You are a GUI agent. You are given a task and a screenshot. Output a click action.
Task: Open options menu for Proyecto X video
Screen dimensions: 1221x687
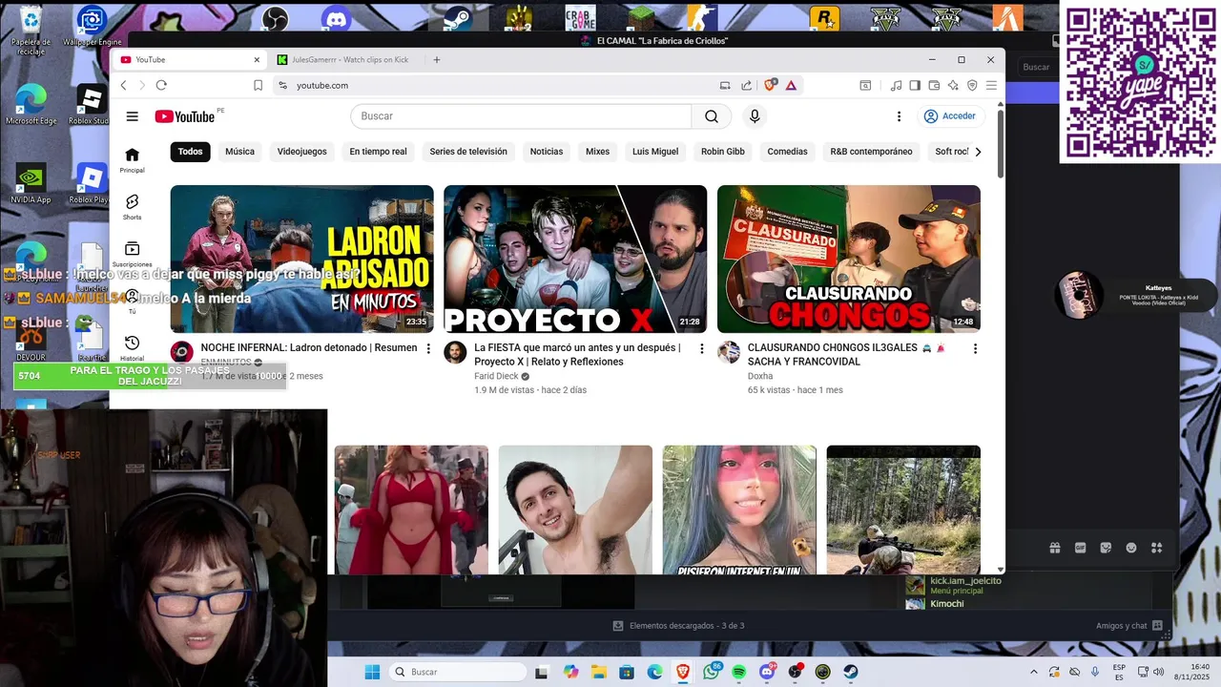coord(702,348)
